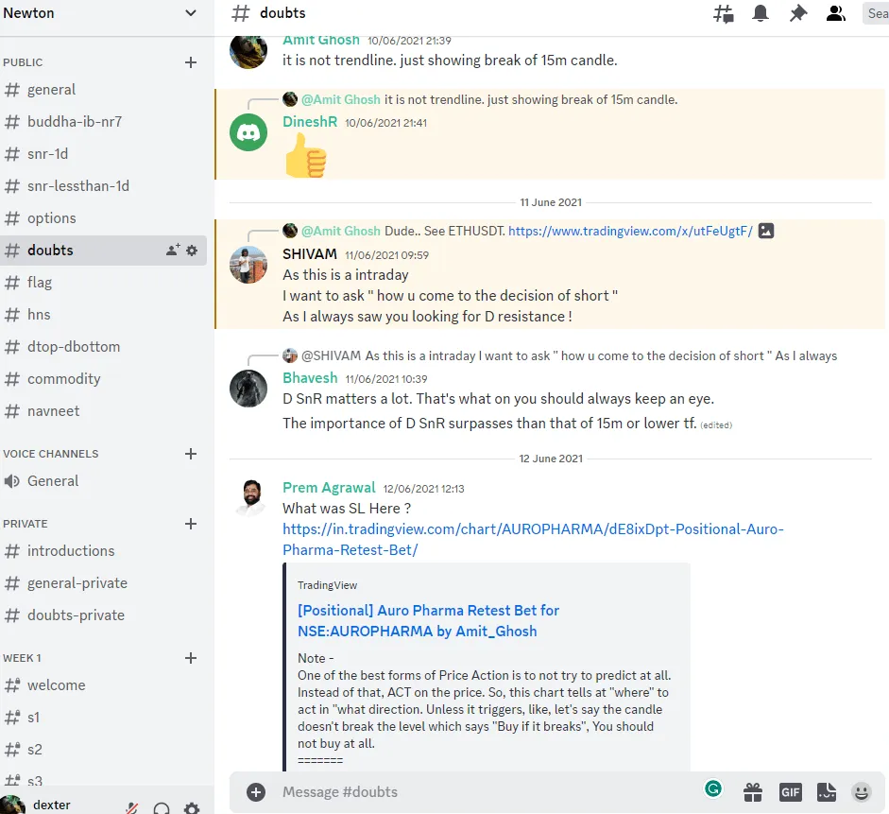Image resolution: width=889 pixels, height=814 pixels.
Task: Click invite people icon on doubts channel
Action: (x=173, y=251)
